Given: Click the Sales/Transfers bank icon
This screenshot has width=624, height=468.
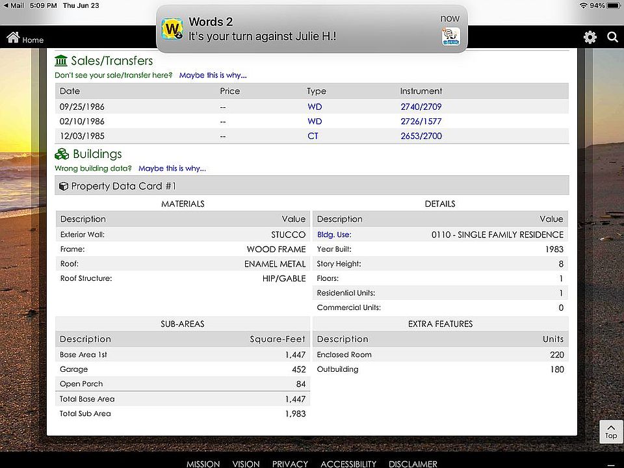Looking at the screenshot, I should pos(61,60).
